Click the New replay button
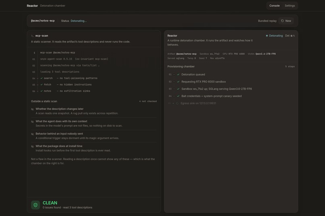325x216 pixels. 286,21
